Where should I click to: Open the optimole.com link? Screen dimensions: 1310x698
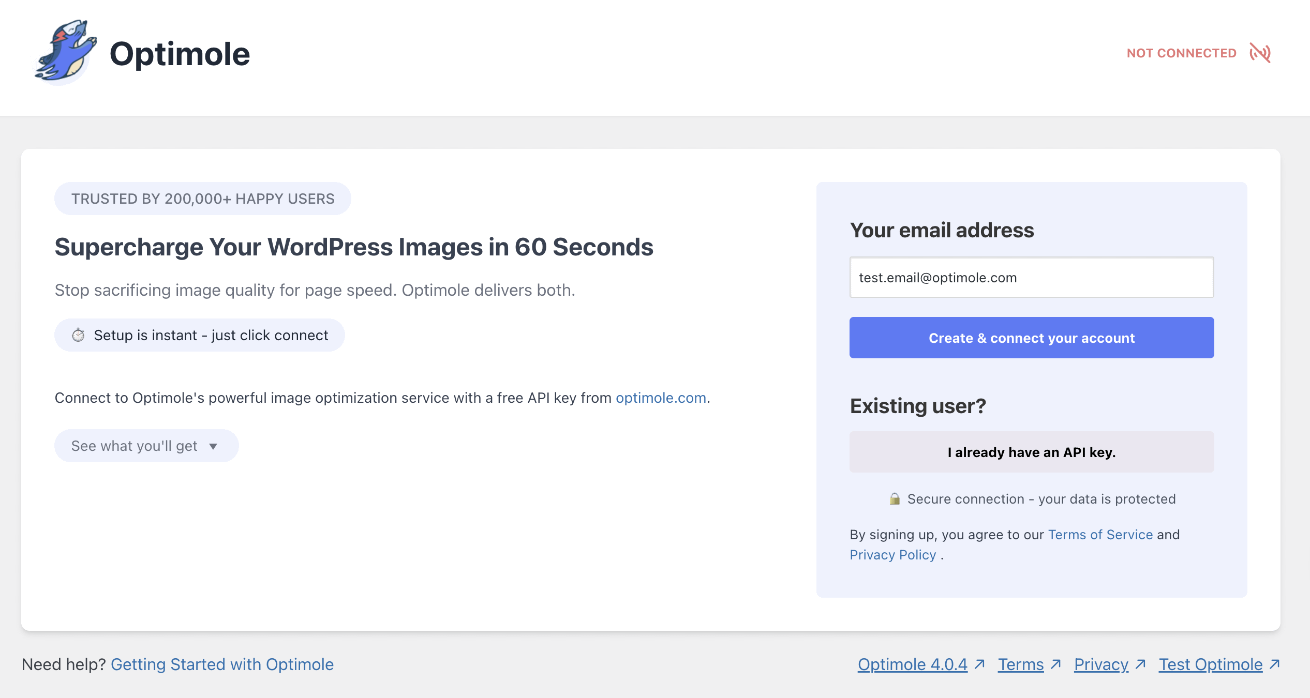coord(661,398)
